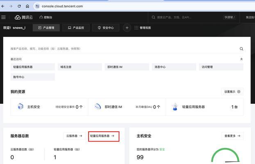This screenshot has height=164, width=255.
Task: Open the browser home icon
Action: tap(27, 6)
